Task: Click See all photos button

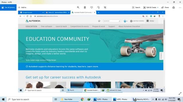Action: pyautogui.click(x=8, y=7)
